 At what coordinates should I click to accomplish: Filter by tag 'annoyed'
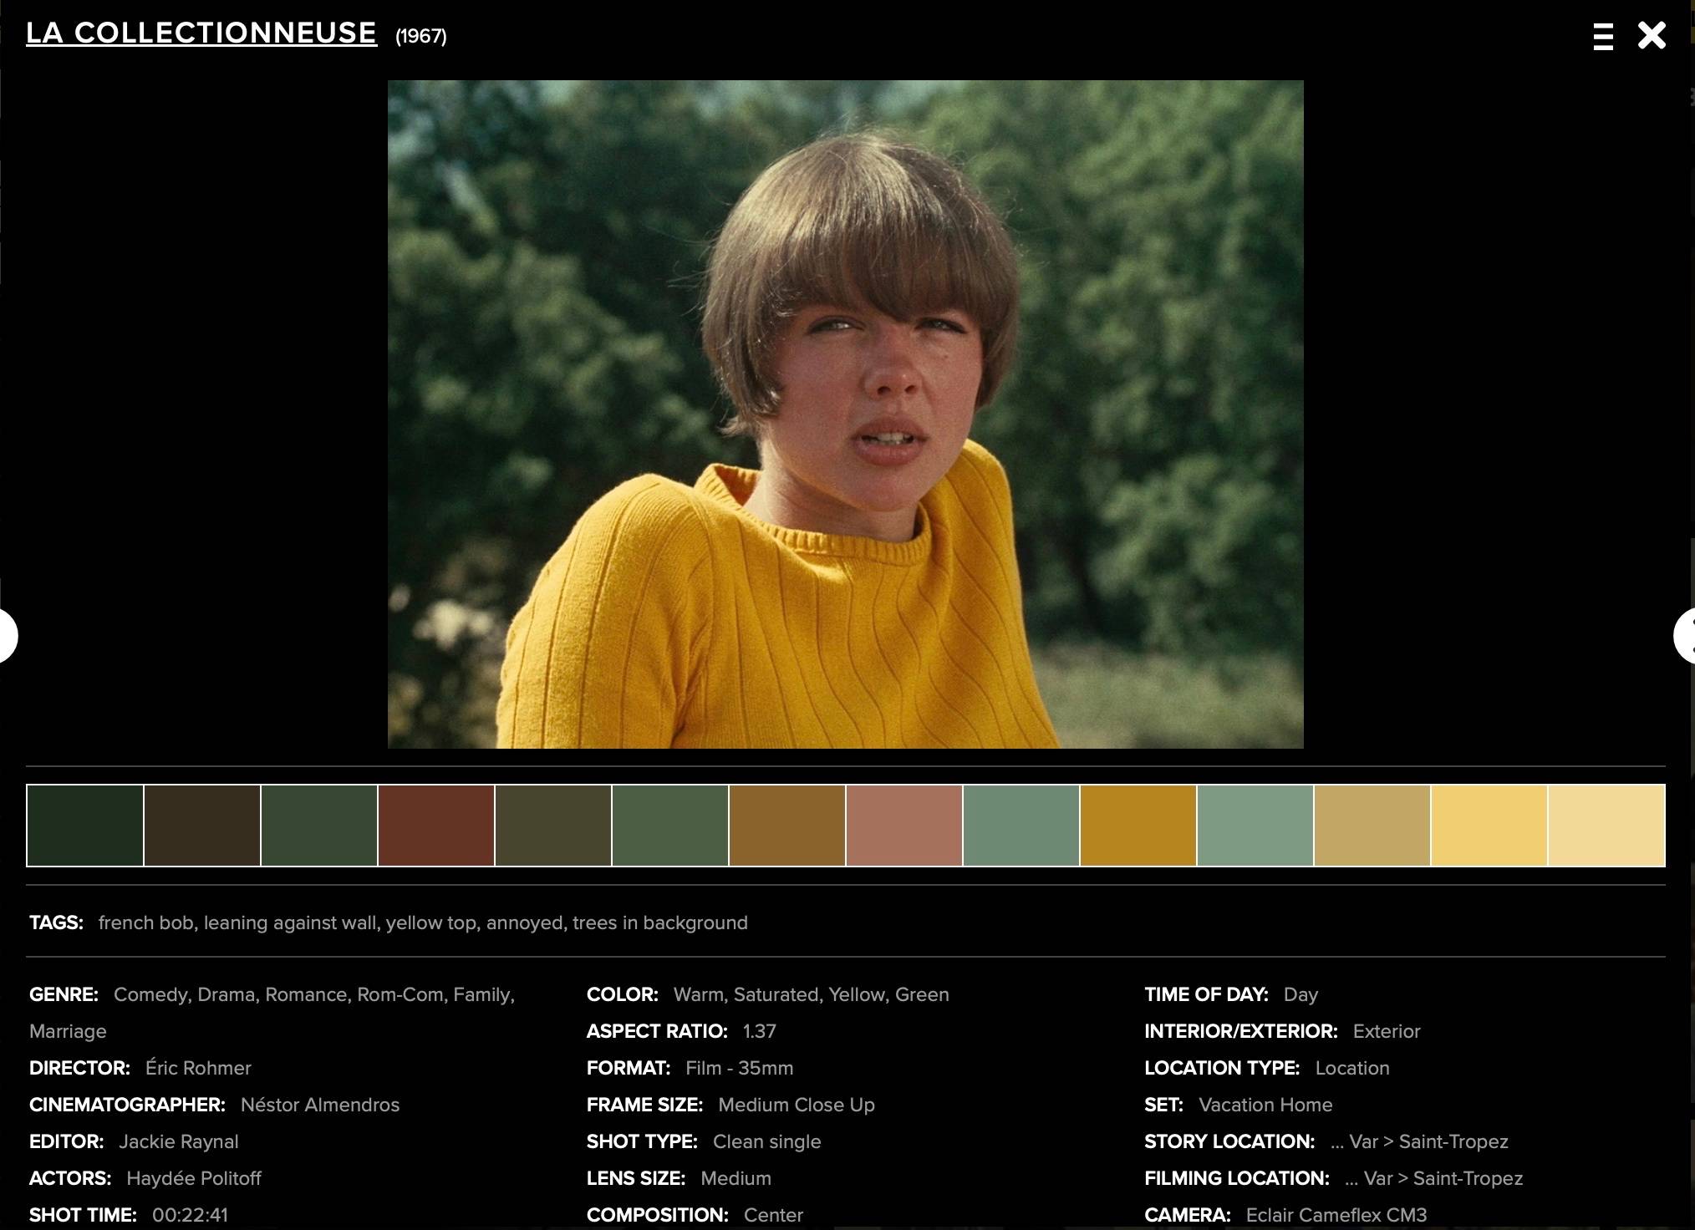[x=524, y=922]
